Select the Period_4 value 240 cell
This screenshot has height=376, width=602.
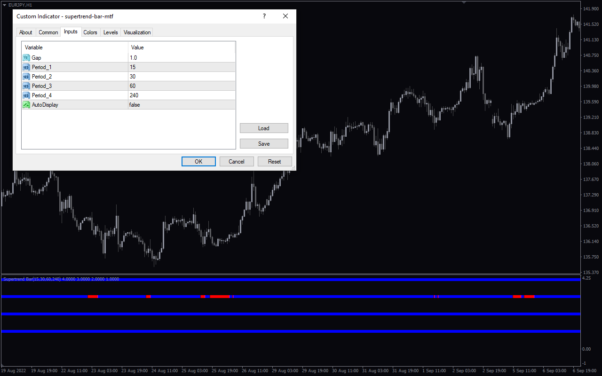[182, 95]
